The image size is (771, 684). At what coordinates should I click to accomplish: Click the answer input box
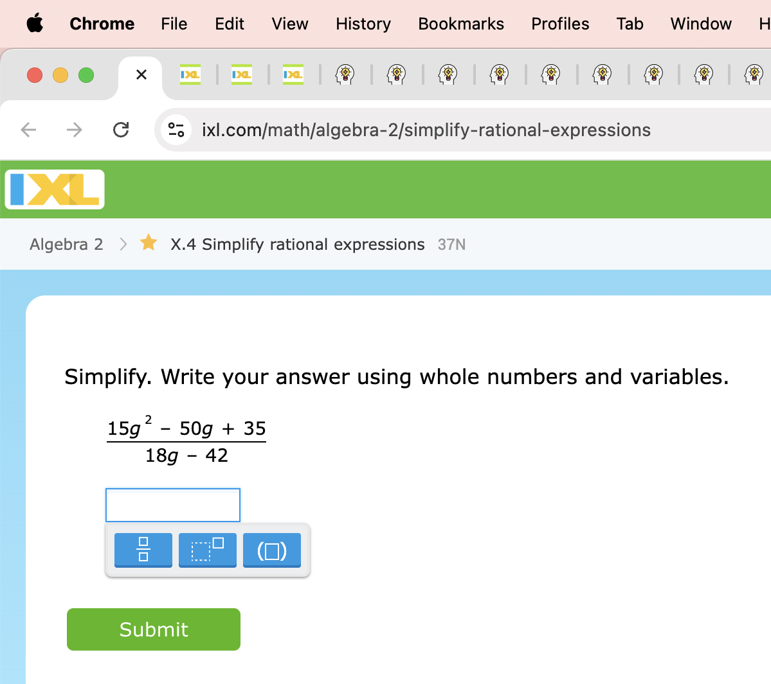coord(173,505)
